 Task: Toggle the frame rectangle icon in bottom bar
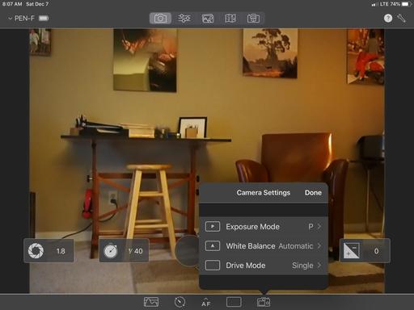(x=234, y=302)
